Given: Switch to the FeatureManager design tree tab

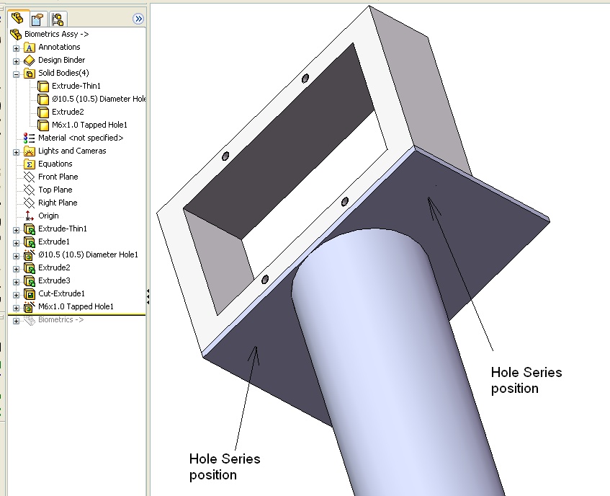Looking at the screenshot, I should click(x=17, y=18).
